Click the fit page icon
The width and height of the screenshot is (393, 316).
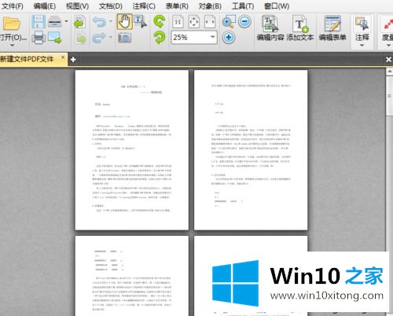(x=194, y=22)
